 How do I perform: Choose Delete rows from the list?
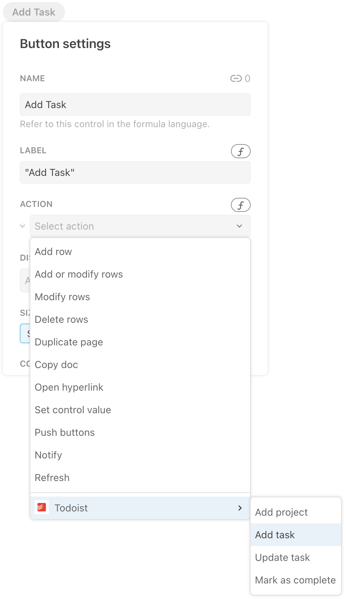(x=61, y=319)
